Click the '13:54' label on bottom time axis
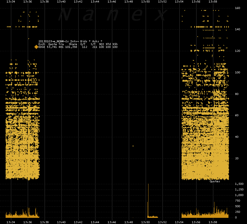Screen dimensions: 247x224 [179, 222]
